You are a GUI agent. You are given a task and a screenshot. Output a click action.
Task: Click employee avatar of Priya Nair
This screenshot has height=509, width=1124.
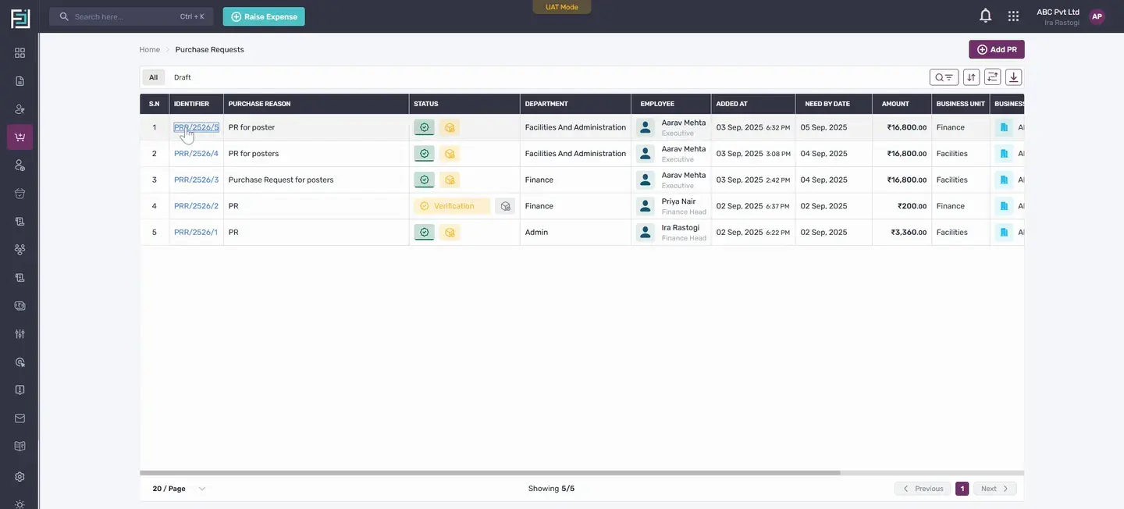point(646,206)
